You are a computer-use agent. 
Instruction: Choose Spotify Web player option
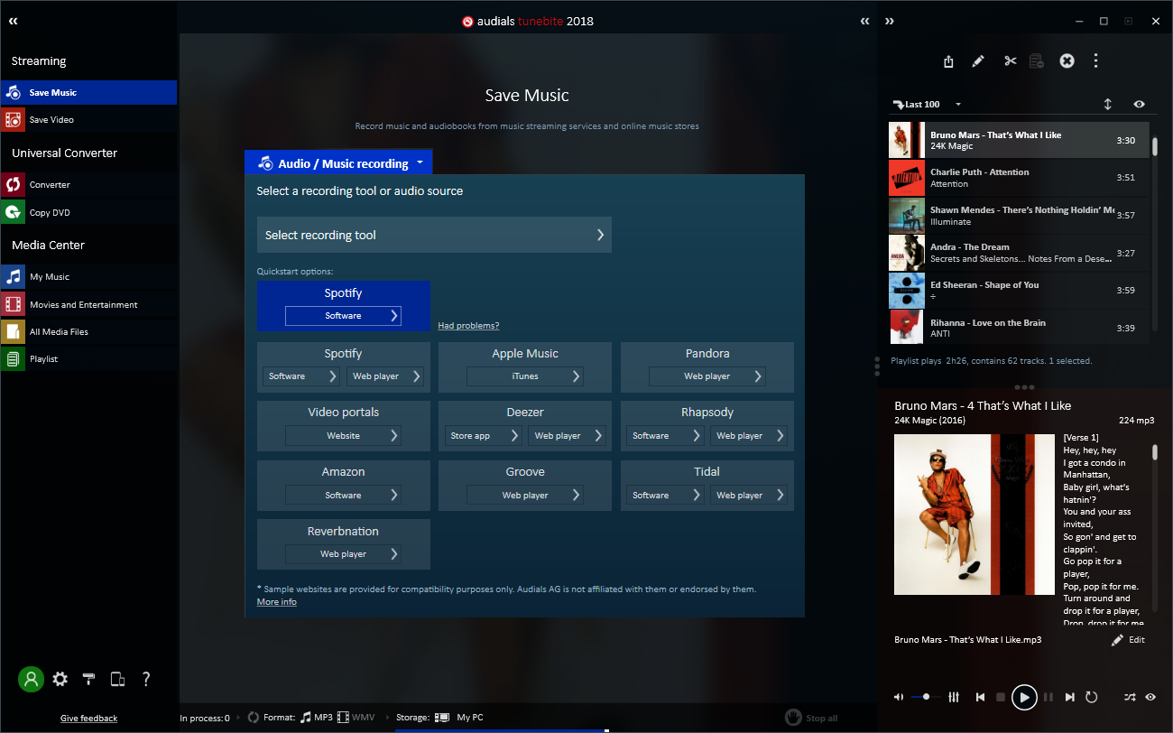(384, 376)
